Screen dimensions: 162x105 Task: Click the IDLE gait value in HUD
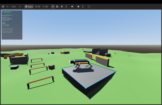click(6, 17)
